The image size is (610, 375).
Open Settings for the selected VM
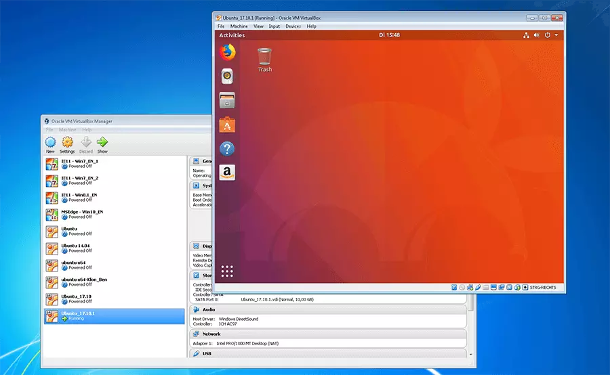point(67,143)
